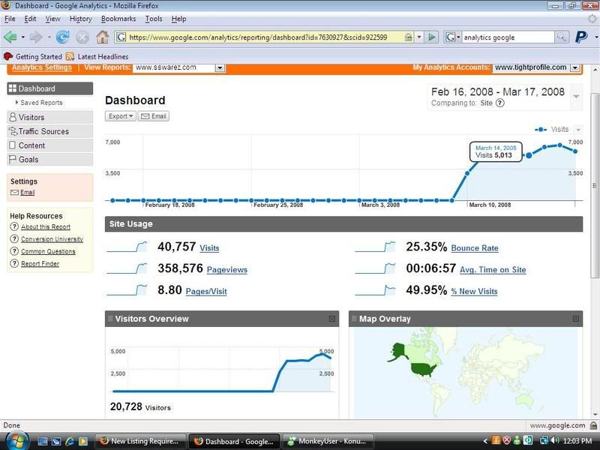Click the help question mark beside Site
The width and height of the screenshot is (600, 450).
point(500,103)
